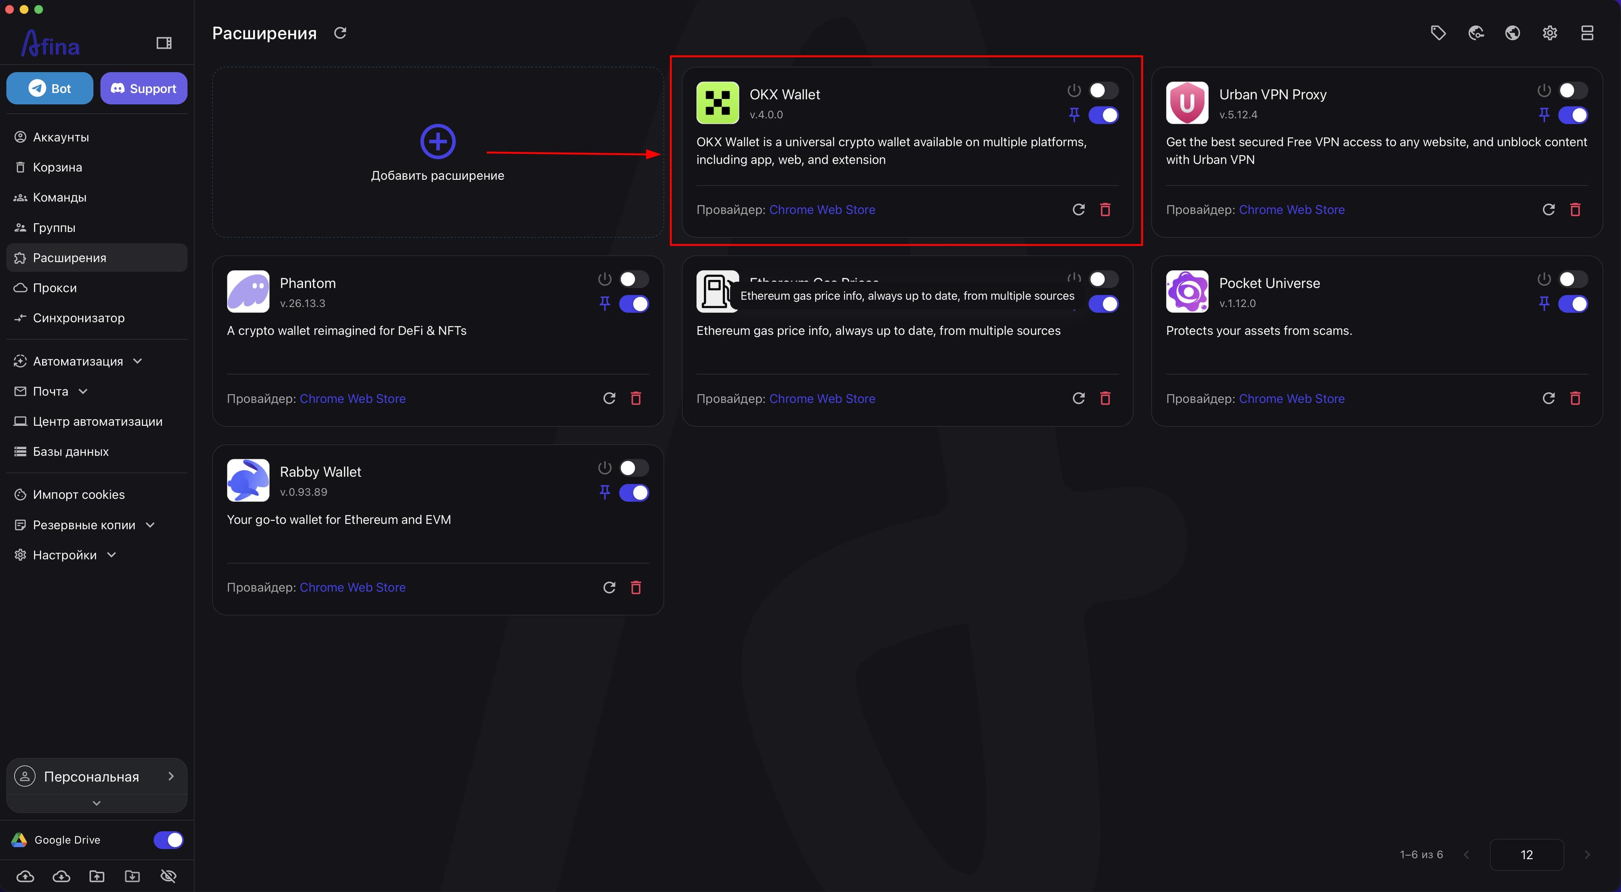Viewport: 1621px width, 892px height.
Task: Open Chrome Web Store link for Phantom
Action: (352, 398)
